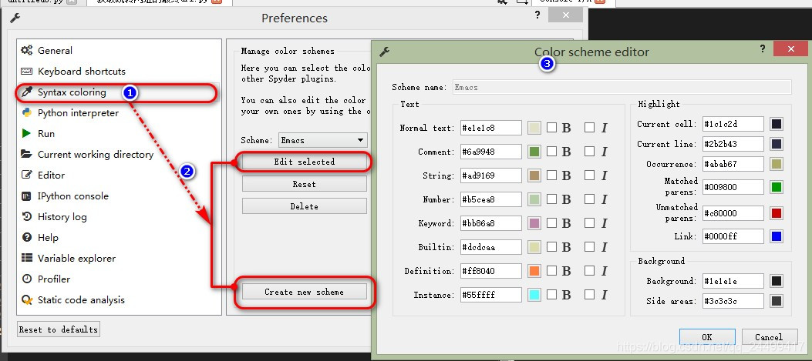Open the Comment green color swatch

pos(534,152)
